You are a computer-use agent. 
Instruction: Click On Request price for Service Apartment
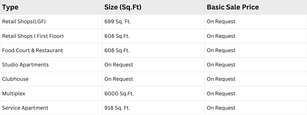point(221,108)
